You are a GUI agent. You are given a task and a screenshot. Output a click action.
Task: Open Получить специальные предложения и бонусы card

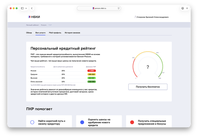coord(149,121)
